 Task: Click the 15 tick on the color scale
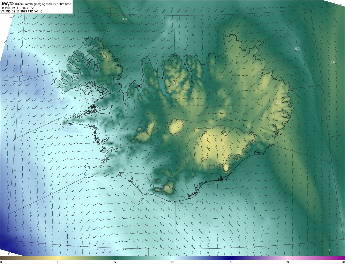230,262
